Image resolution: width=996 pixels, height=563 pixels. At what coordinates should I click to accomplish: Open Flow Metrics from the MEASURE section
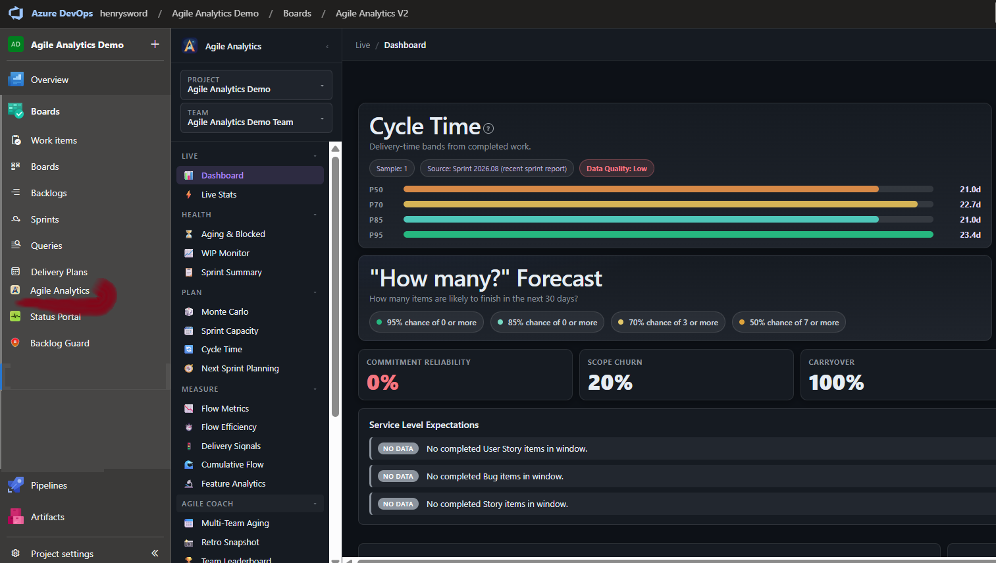tap(250, 408)
